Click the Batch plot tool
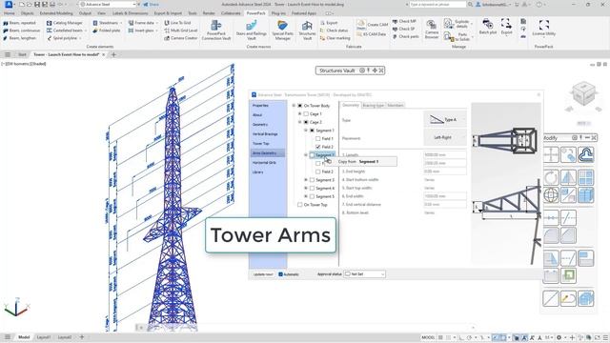Screen dimensions: 610x343 pos(488,27)
